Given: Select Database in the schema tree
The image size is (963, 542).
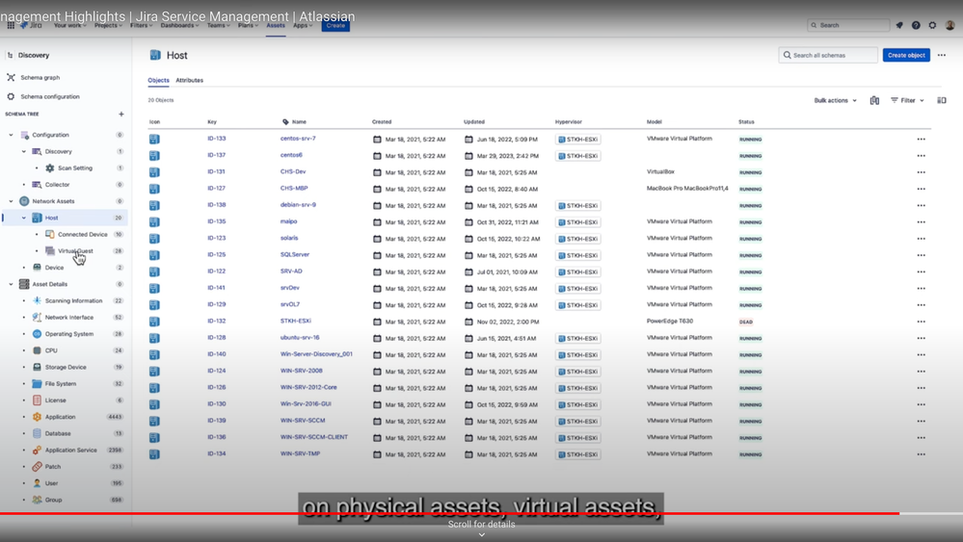Looking at the screenshot, I should (x=58, y=433).
